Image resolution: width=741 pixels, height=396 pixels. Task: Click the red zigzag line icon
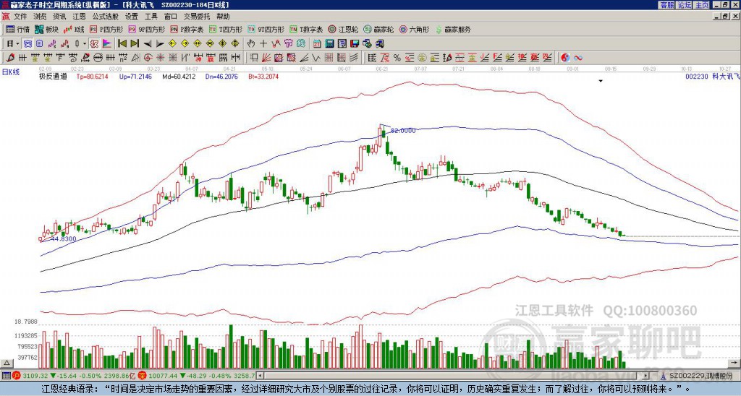point(276,44)
